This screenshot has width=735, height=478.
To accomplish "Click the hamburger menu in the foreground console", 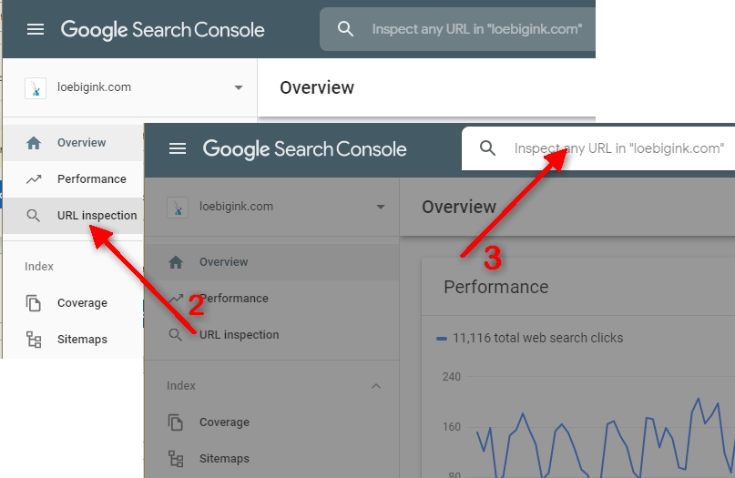I will click(178, 148).
